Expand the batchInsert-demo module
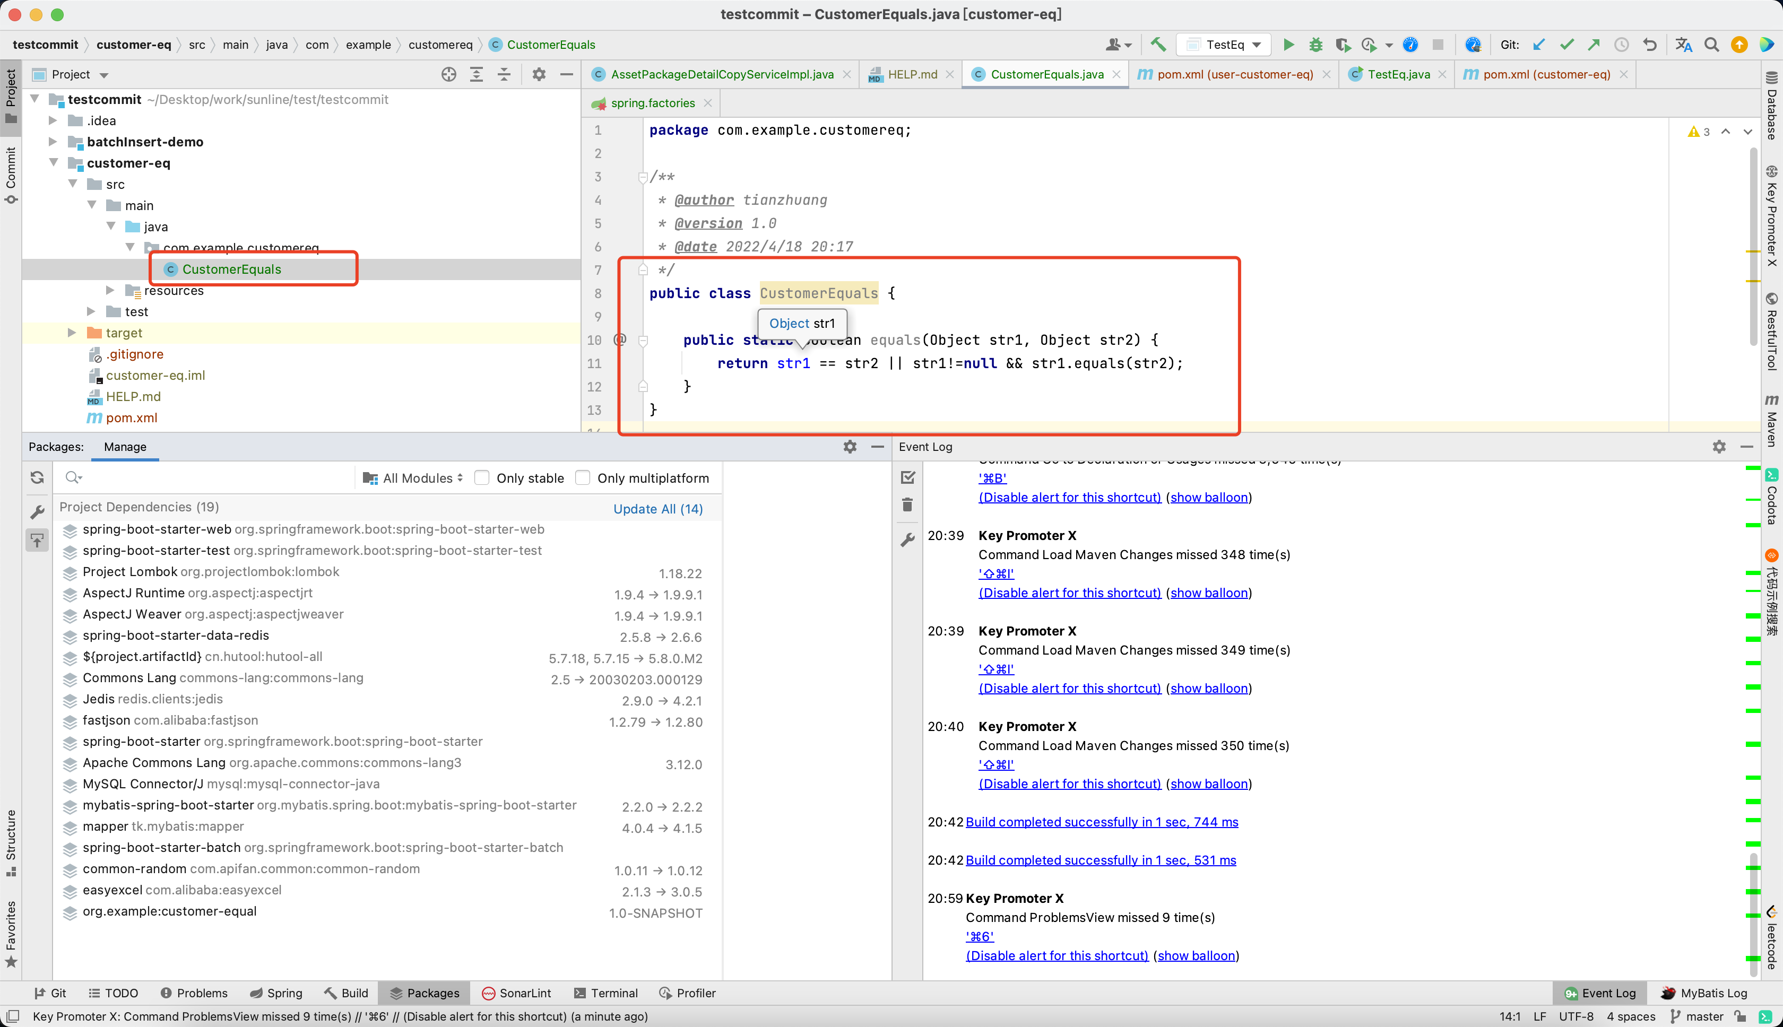The height and width of the screenshot is (1027, 1783). (x=53, y=141)
